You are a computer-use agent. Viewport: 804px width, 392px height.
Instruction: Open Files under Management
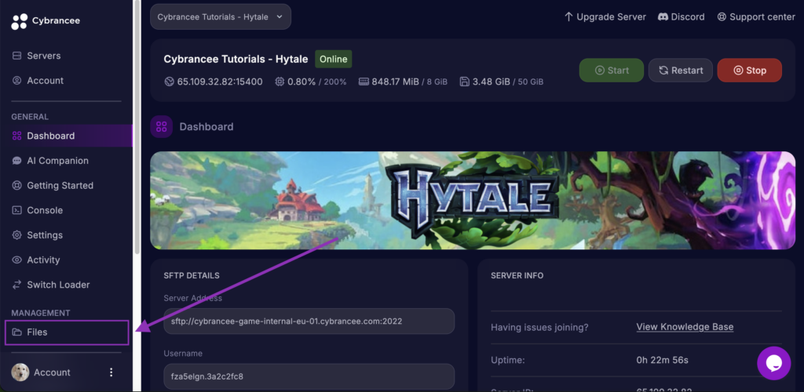67,332
